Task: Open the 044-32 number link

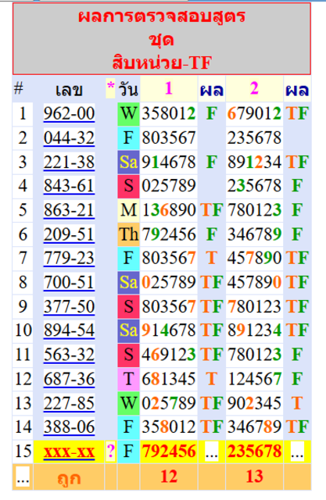Action: [70, 138]
